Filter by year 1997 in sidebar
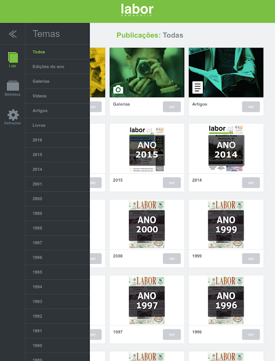The image size is (275, 361). (57, 243)
